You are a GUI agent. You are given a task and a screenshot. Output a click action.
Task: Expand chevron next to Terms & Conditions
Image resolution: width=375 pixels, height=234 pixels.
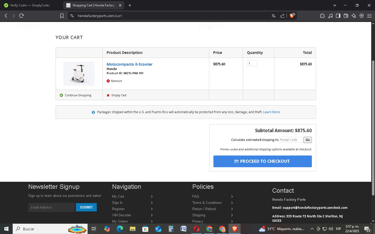(x=232, y=203)
